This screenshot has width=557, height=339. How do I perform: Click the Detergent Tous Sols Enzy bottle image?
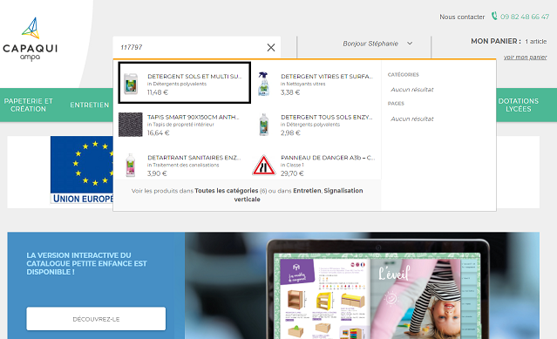[x=263, y=125]
